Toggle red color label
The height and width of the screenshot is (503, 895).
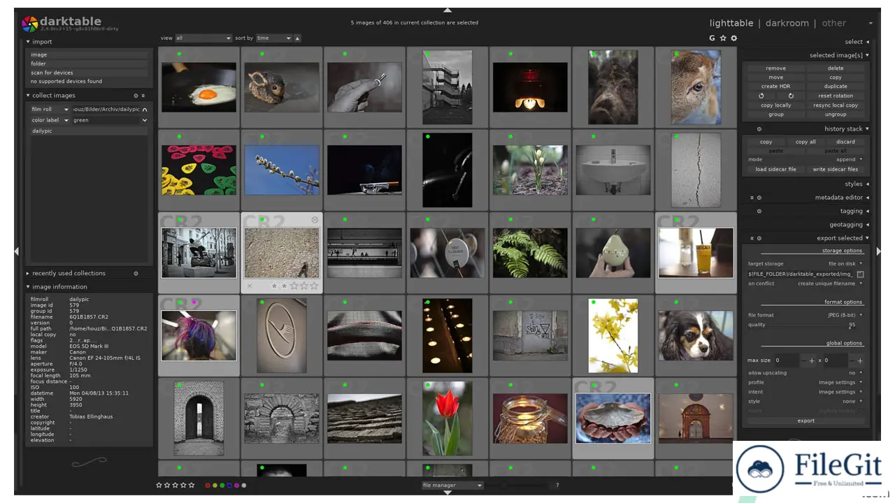207,485
